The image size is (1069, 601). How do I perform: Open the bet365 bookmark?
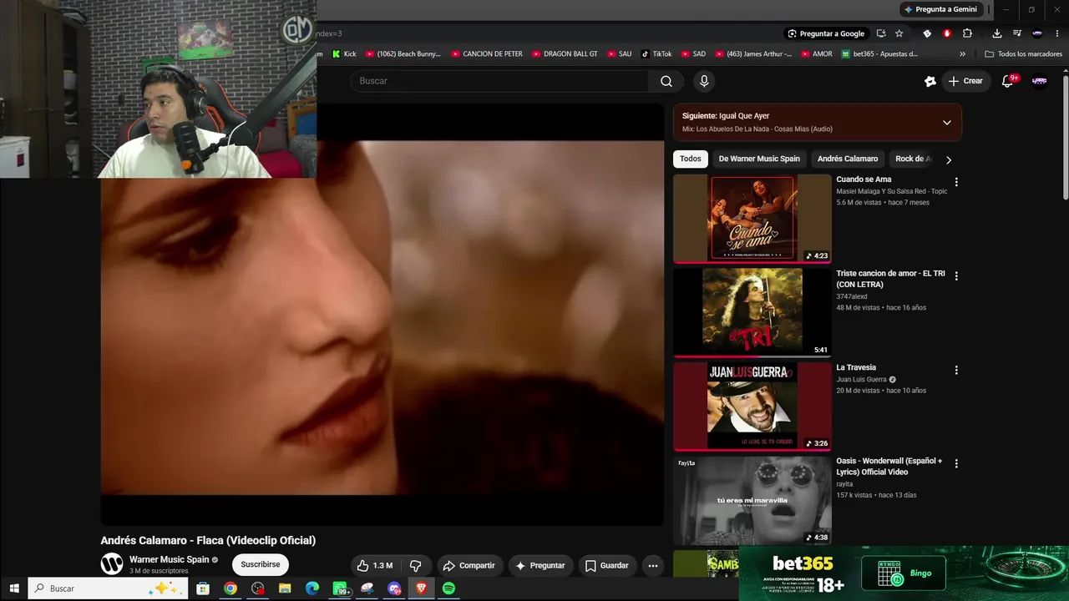click(879, 54)
